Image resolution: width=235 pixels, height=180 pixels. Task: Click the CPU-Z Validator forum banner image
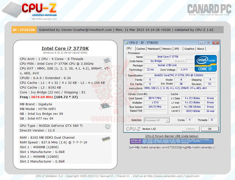click(x=172, y=141)
